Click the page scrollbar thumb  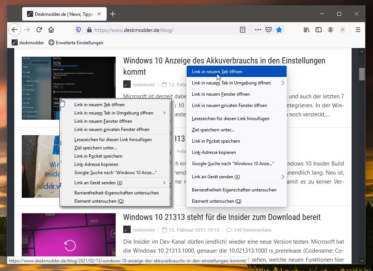pos(362,74)
